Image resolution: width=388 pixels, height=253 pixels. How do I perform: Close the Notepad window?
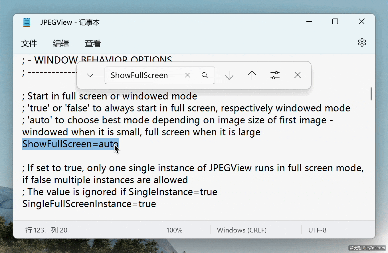362,22
